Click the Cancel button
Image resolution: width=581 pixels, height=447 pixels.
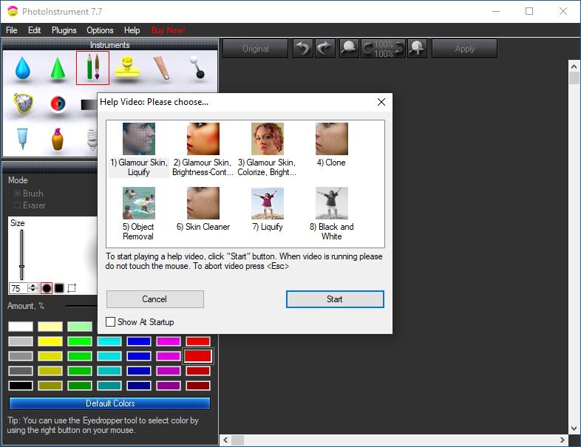point(155,299)
